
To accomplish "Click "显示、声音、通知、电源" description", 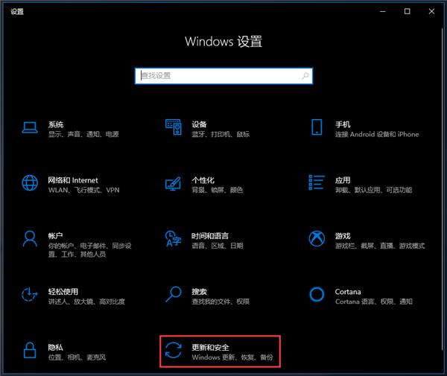I will [83, 134].
